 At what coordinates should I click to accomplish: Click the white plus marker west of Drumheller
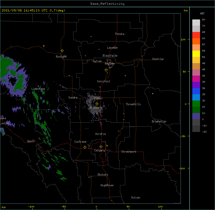pos(153,94)
